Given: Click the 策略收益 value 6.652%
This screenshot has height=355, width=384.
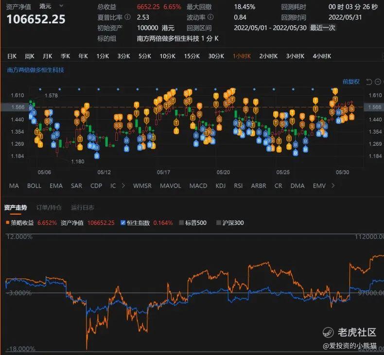Looking at the screenshot, I should point(47,222).
